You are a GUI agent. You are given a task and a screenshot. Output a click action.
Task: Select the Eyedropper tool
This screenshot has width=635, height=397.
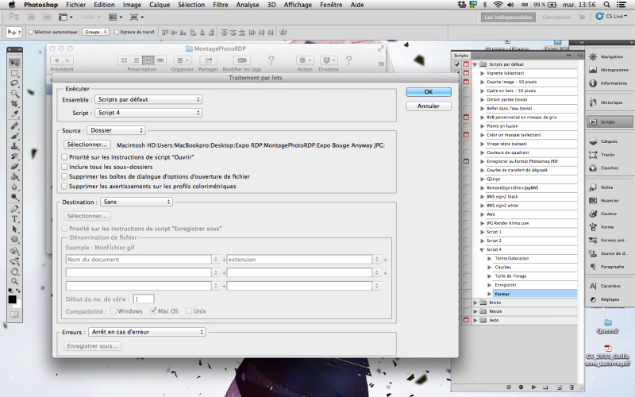14,114
